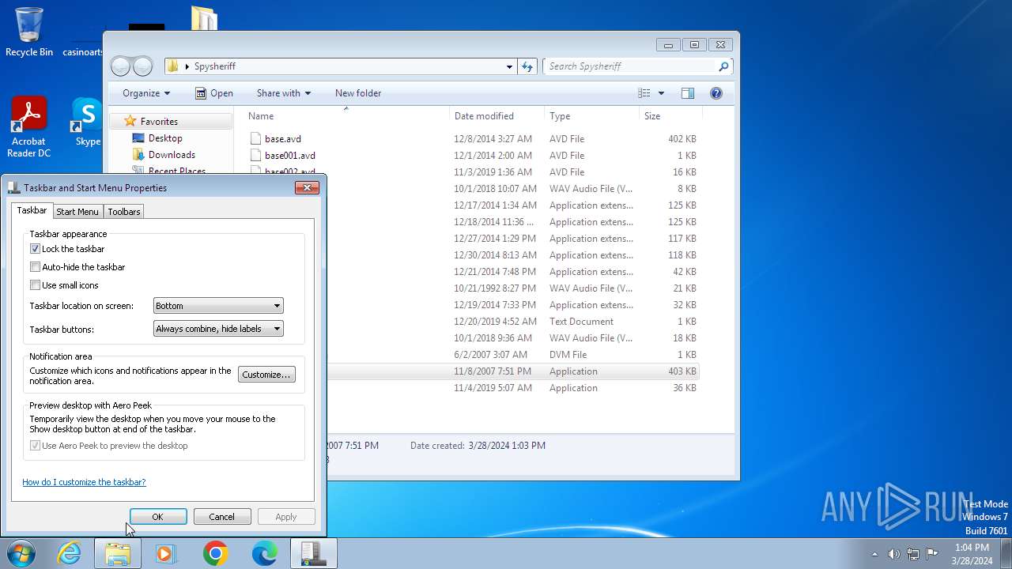Enable Use small icons checkbox
The image size is (1012, 569).
pos(35,285)
